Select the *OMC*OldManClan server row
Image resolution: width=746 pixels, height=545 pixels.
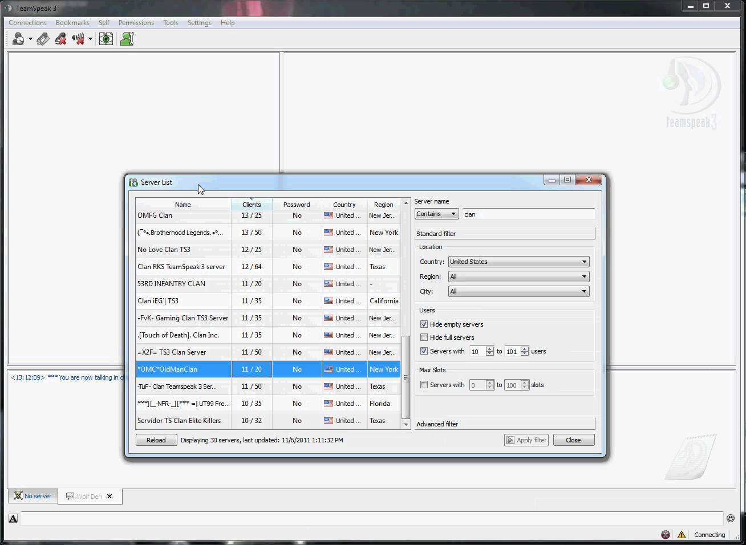(x=268, y=369)
